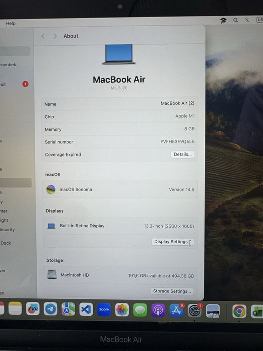
Task: Click the macOS Sonoma icon
Action: point(51,190)
